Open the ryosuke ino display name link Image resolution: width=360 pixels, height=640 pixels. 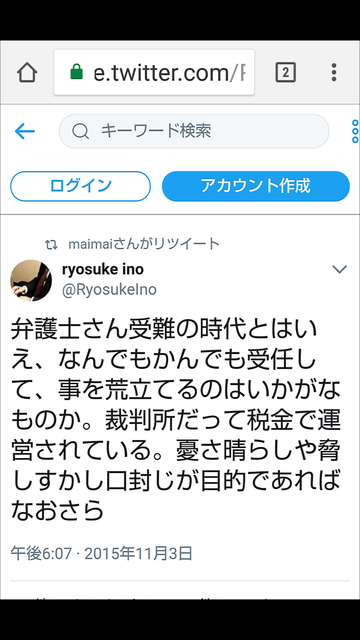click(x=103, y=269)
